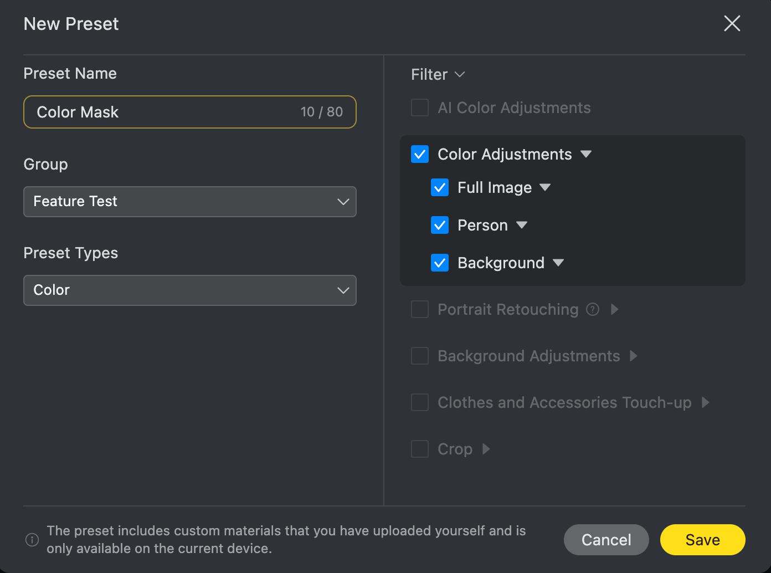Toggle the Background checkbox off
771x573 pixels.
click(440, 263)
